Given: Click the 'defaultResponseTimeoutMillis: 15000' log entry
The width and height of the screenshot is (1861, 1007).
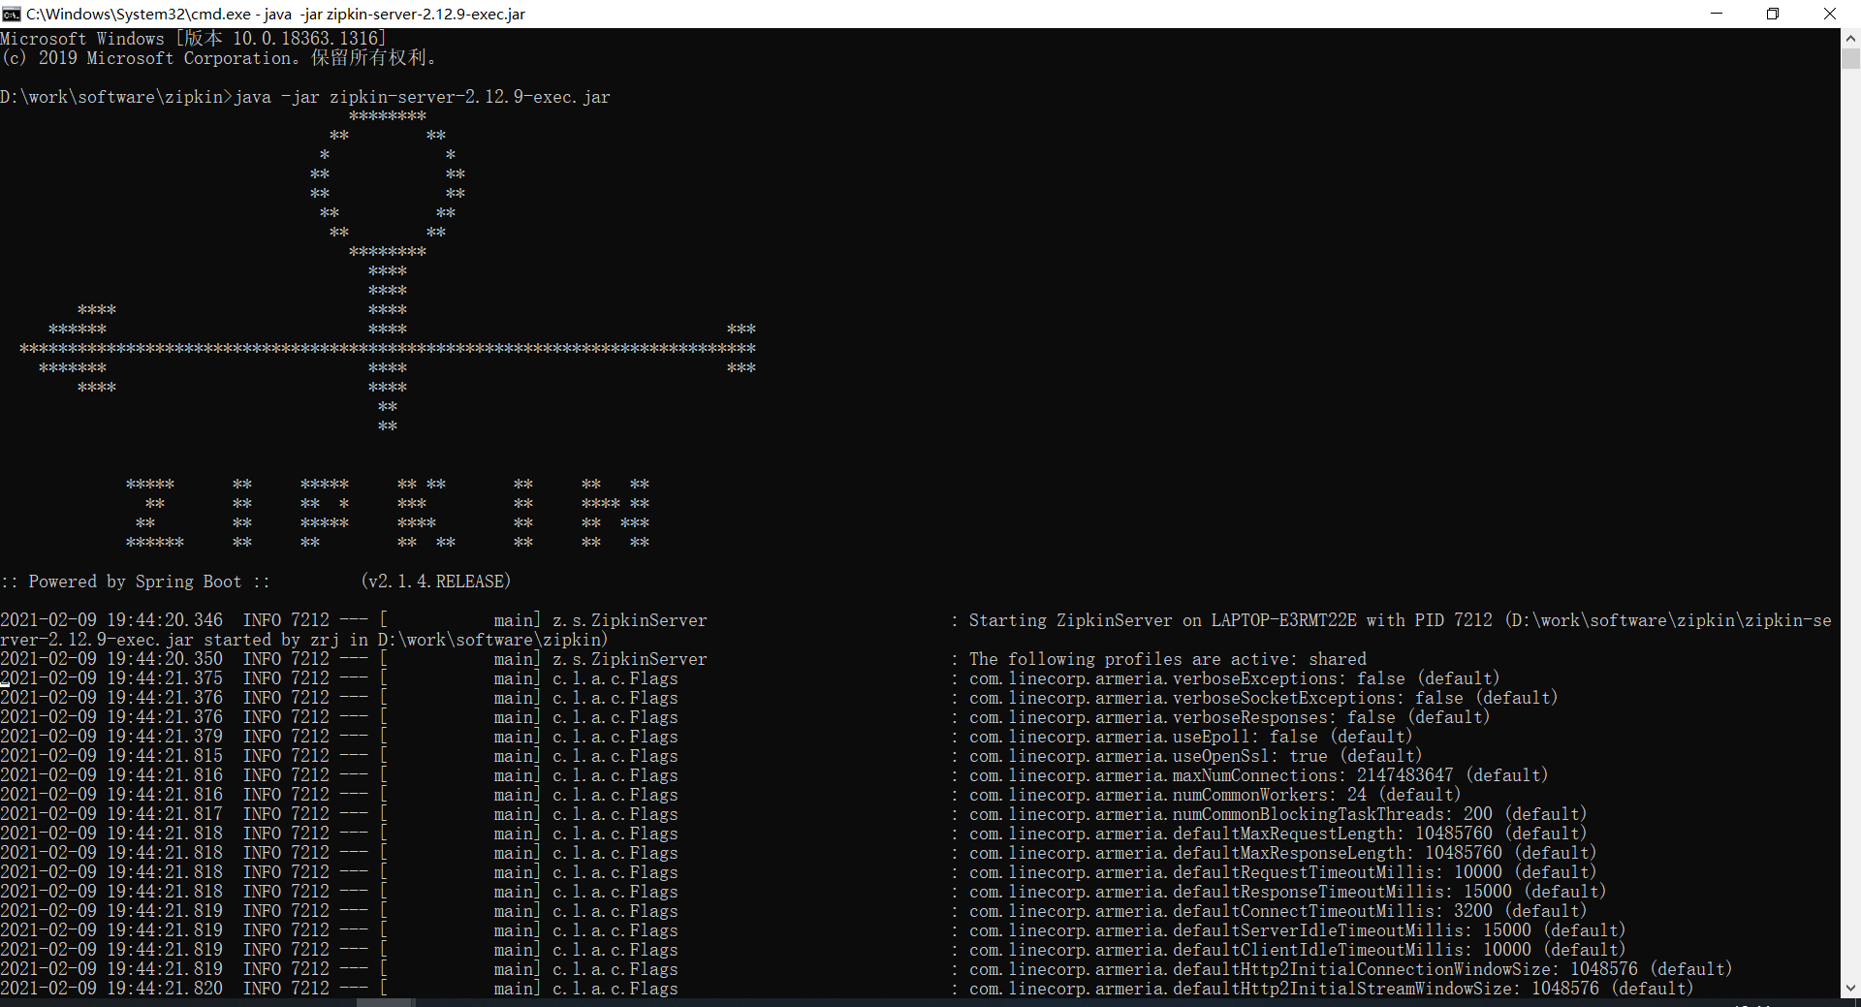Looking at the screenshot, I should [x=1288, y=892].
